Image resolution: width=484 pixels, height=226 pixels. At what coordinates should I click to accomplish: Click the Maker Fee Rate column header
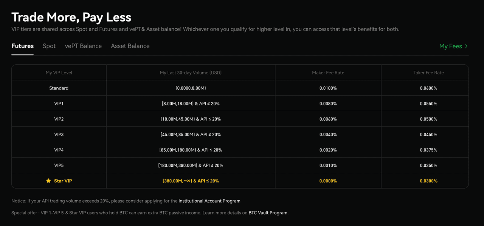click(328, 73)
